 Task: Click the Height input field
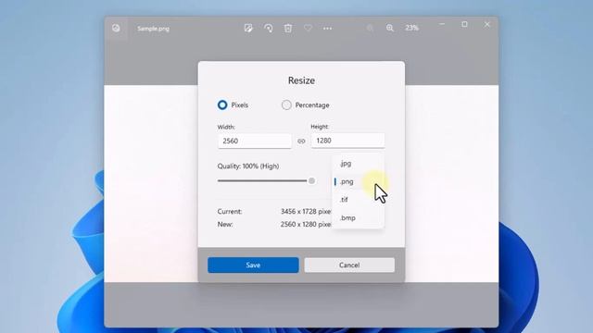click(x=347, y=141)
